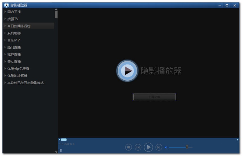242x156 pixels.
Task: Click the 隐影播放器 title bar logo
Action: pos(6,5)
